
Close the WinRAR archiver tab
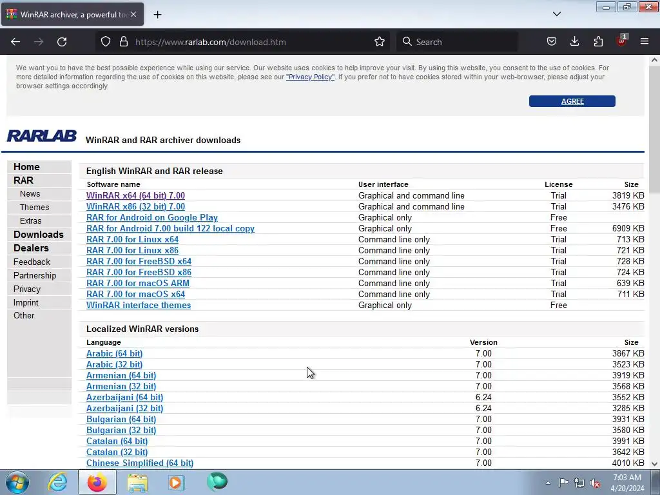pyautogui.click(x=133, y=14)
